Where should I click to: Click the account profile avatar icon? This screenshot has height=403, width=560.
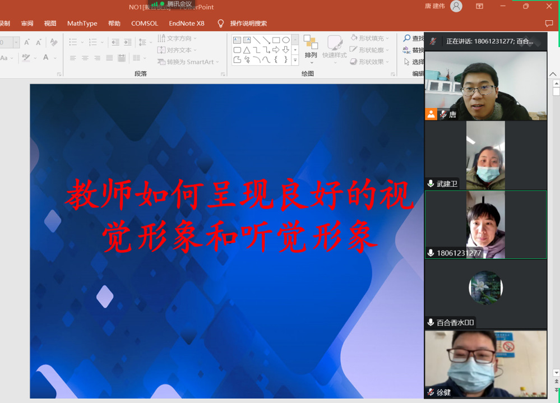click(456, 7)
